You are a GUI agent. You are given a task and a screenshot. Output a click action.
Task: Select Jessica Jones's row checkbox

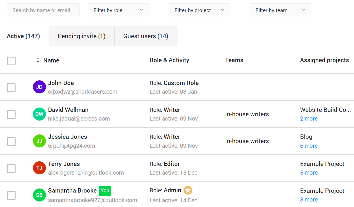coord(11,141)
